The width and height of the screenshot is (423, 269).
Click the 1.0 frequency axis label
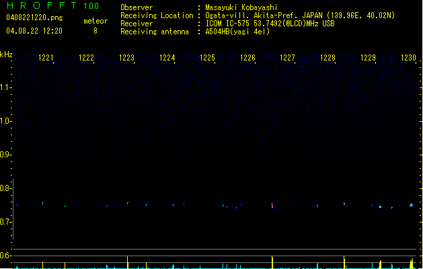click(5, 121)
